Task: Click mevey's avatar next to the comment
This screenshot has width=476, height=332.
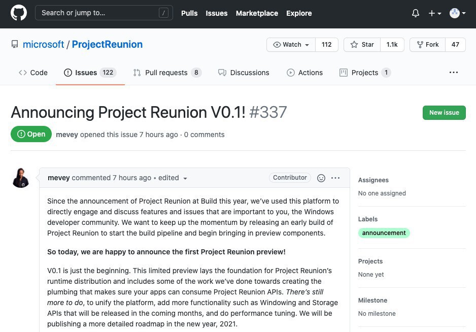Action: tap(21, 178)
